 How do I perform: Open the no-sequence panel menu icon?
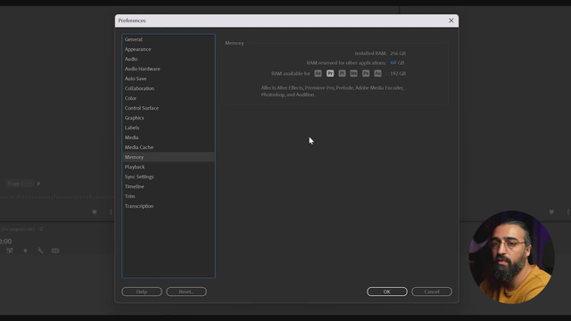41,229
